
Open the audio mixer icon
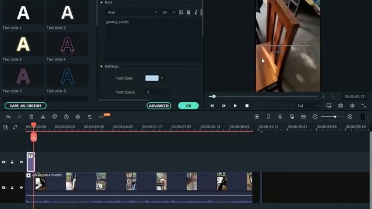click(x=292, y=117)
